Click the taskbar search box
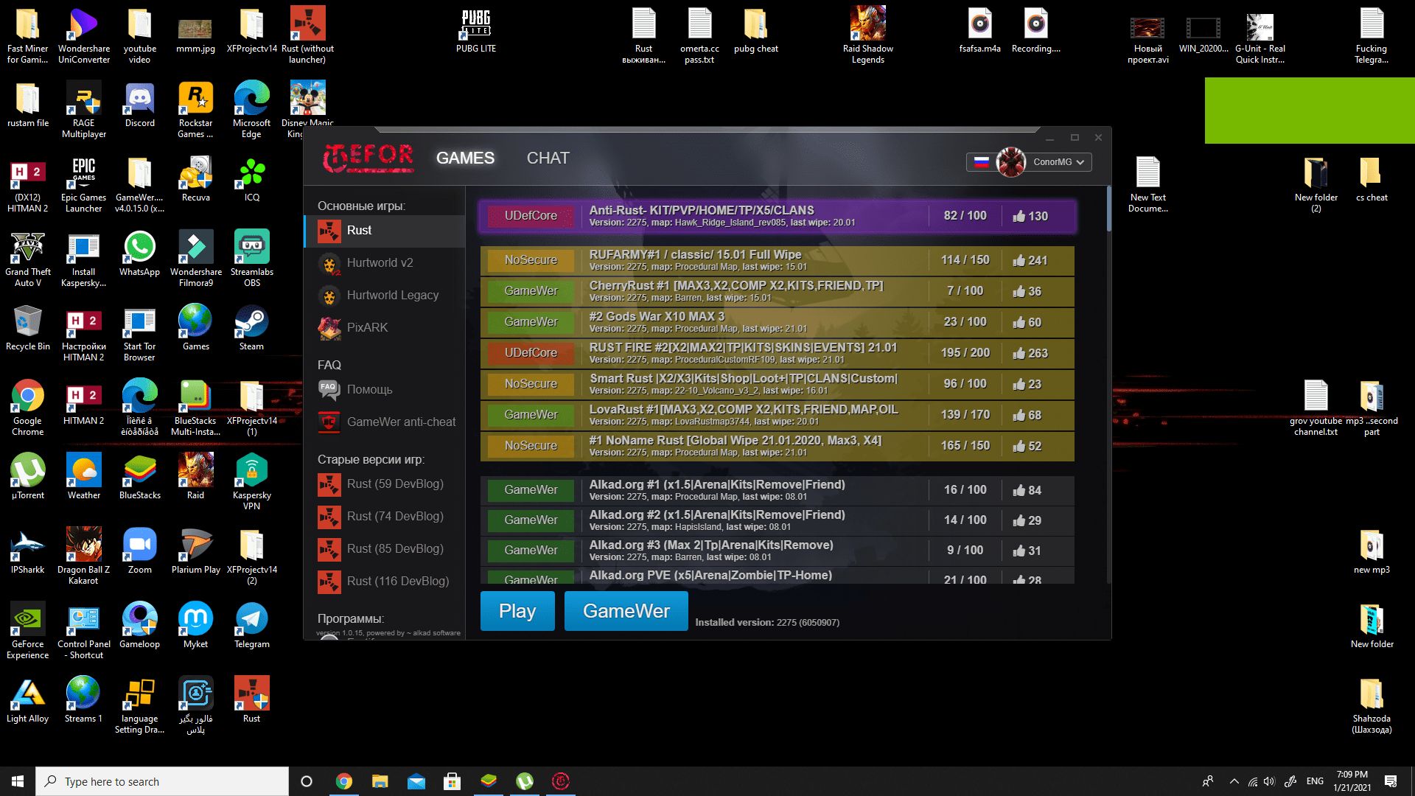 (x=162, y=781)
